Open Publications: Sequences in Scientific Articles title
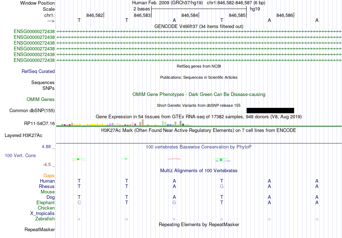Viewport: 342px width, 238px height. (x=199, y=77)
